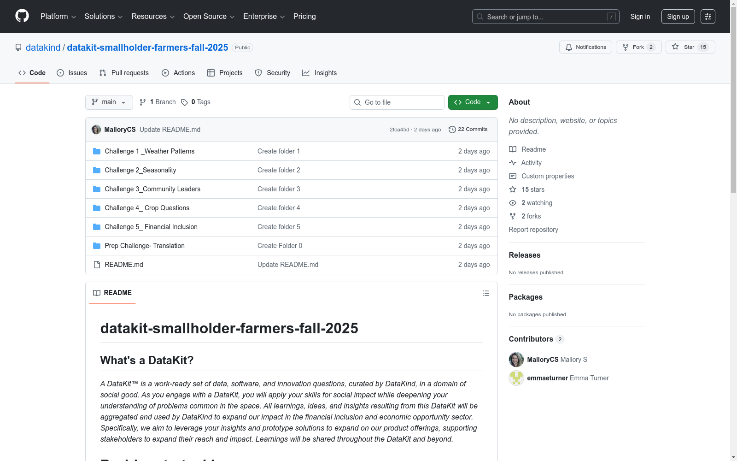Screen dimensions: 737x461
Task: Click the fork icon beside 2 forks
Action: 513,216
